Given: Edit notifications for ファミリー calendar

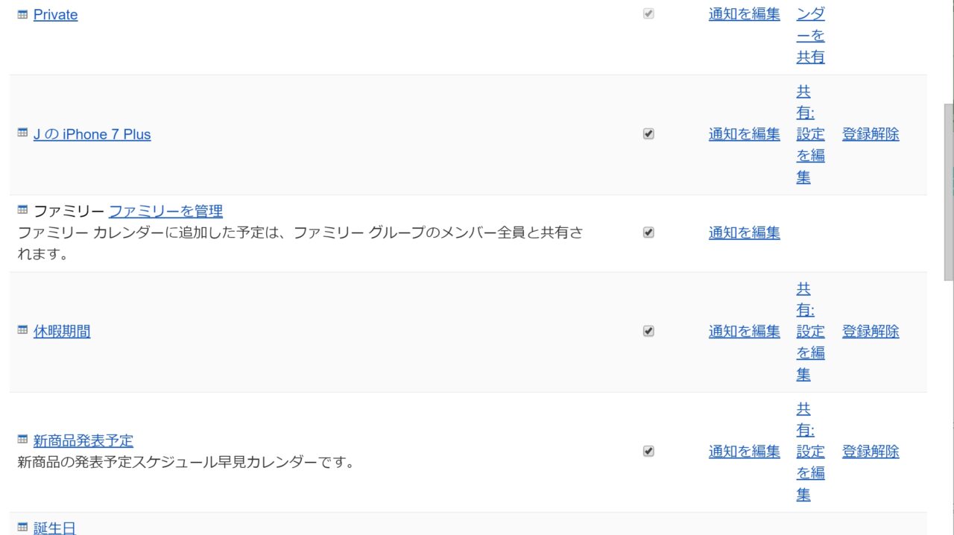Looking at the screenshot, I should coord(744,233).
